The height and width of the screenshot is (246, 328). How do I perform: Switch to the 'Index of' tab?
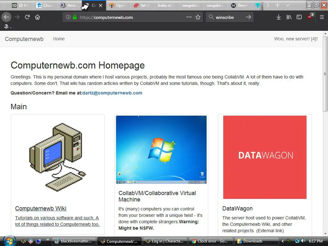(x=167, y=5)
